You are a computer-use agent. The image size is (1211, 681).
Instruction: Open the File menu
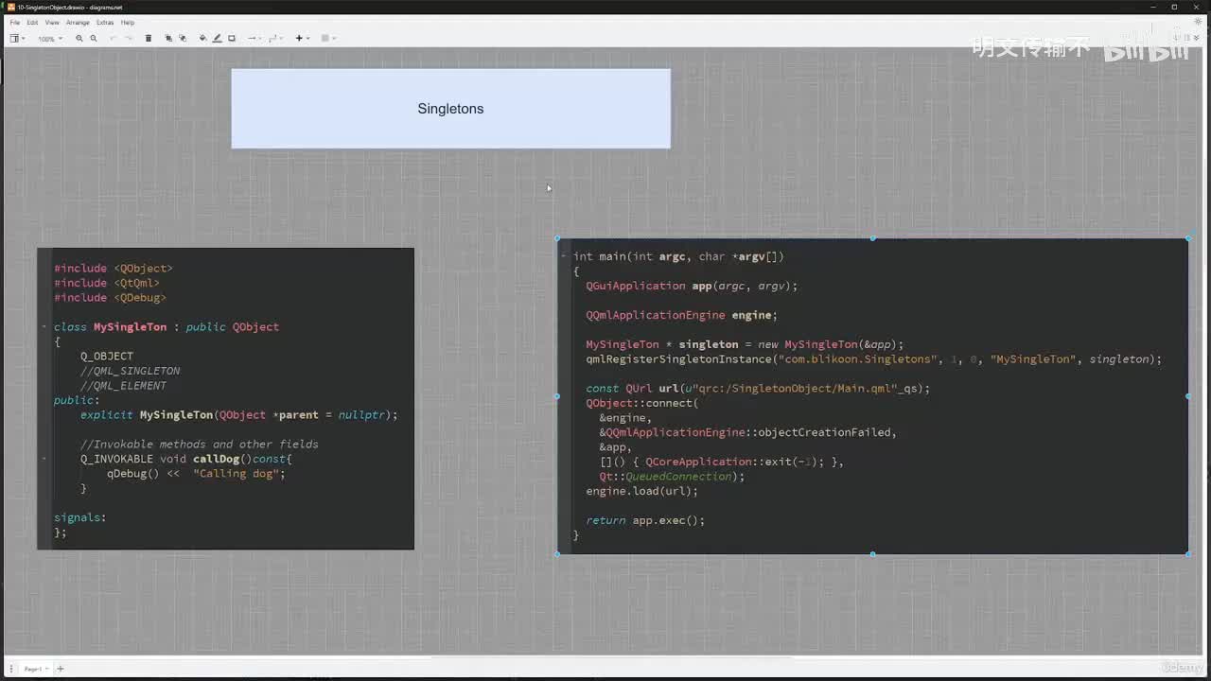14,22
